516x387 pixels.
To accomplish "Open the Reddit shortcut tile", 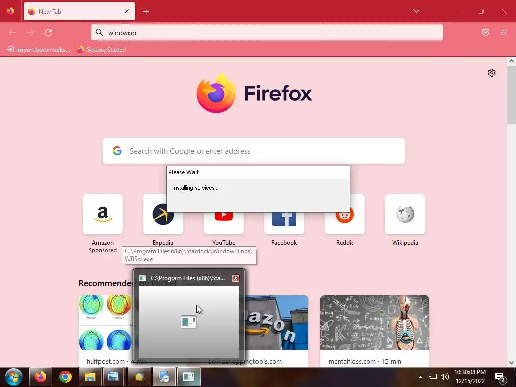I will click(345, 223).
